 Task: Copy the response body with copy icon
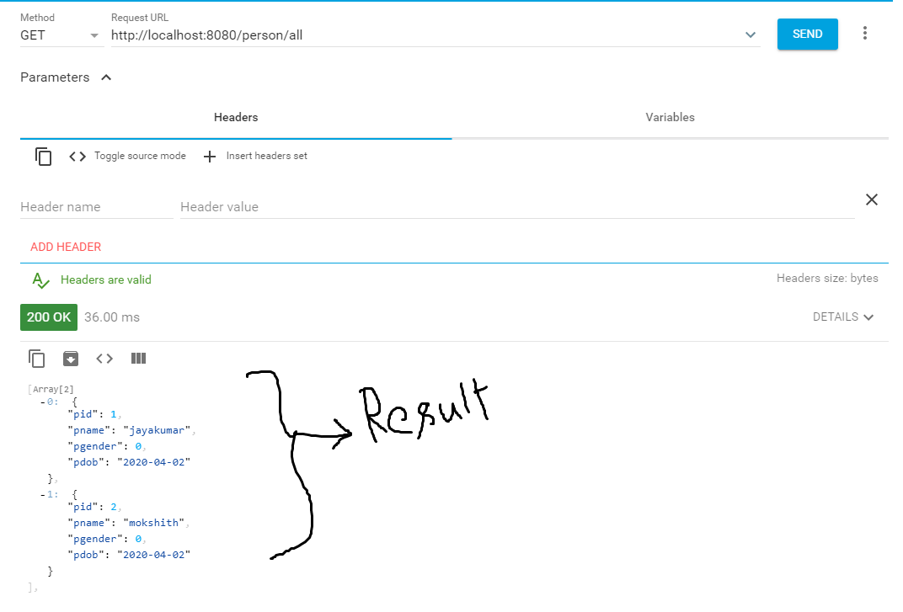coord(37,358)
